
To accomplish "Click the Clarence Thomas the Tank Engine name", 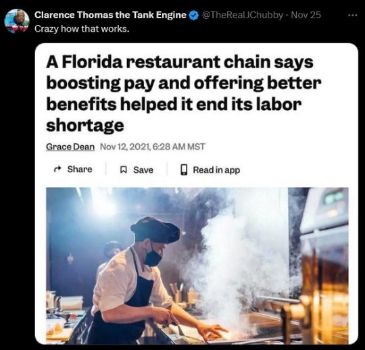I will [x=110, y=15].
